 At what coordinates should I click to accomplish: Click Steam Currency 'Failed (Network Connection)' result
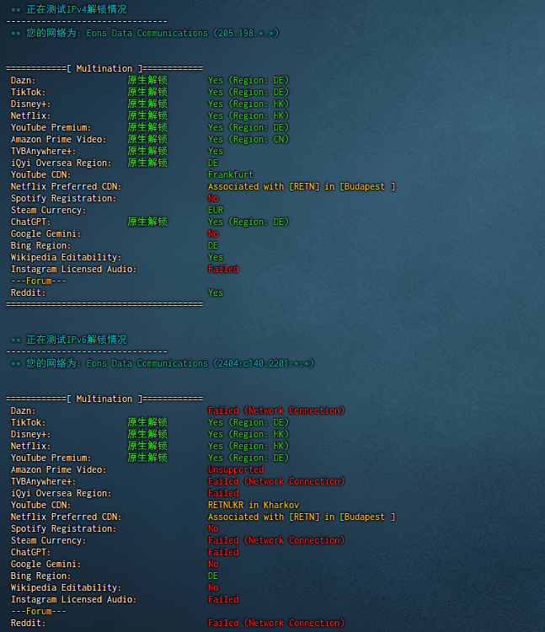276,540
